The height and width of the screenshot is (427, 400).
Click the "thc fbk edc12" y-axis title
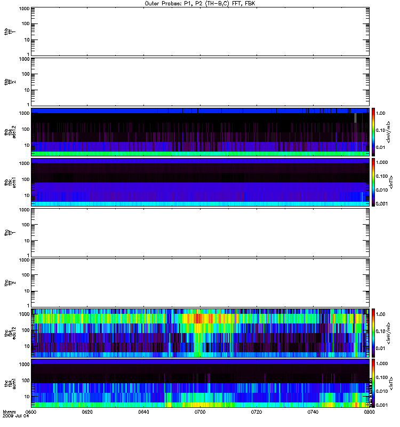[10, 333]
